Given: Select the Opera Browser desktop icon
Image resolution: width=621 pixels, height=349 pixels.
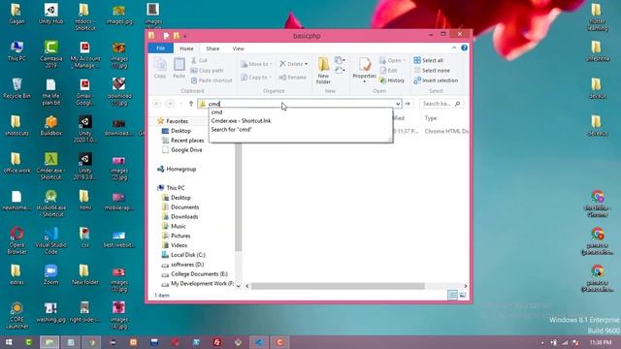Looking at the screenshot, I should coord(16,240).
